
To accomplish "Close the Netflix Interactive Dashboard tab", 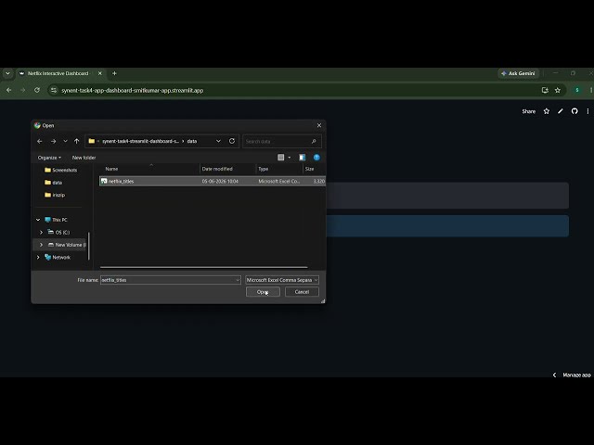I will pyautogui.click(x=100, y=73).
